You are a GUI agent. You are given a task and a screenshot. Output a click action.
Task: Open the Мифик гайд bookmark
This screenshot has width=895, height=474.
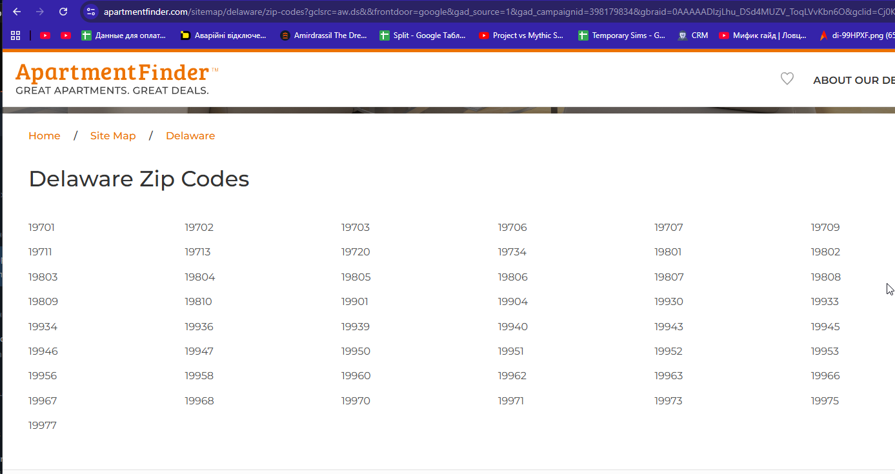pos(763,35)
